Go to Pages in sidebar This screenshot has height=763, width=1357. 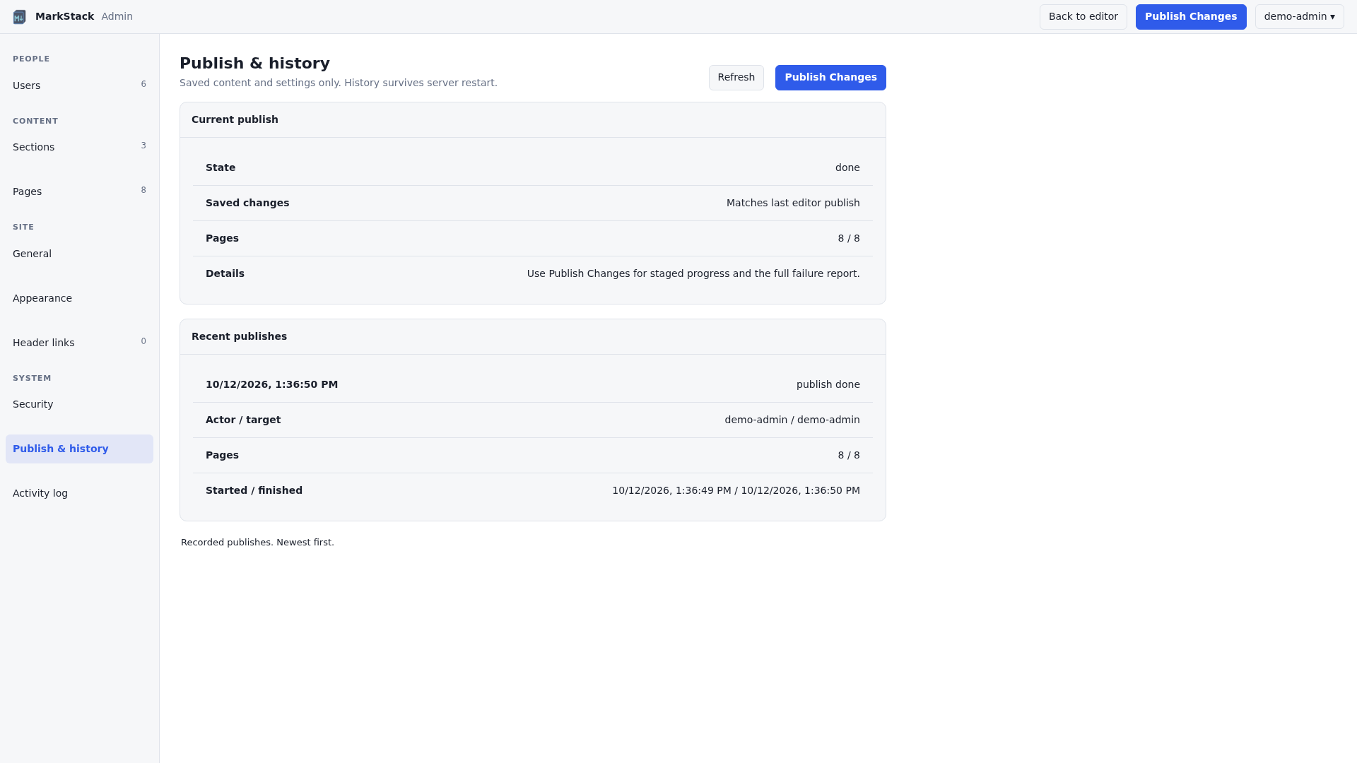click(x=79, y=191)
